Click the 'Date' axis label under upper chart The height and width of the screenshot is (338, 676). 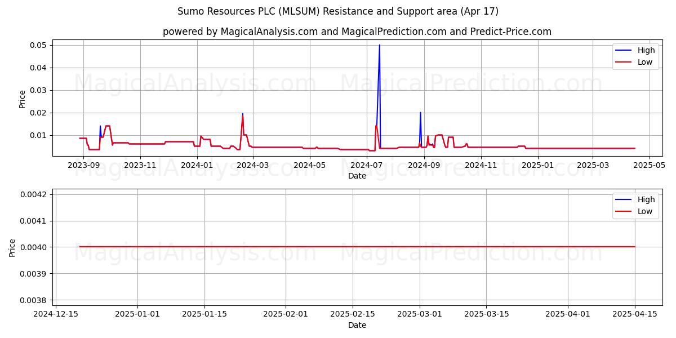357,176
